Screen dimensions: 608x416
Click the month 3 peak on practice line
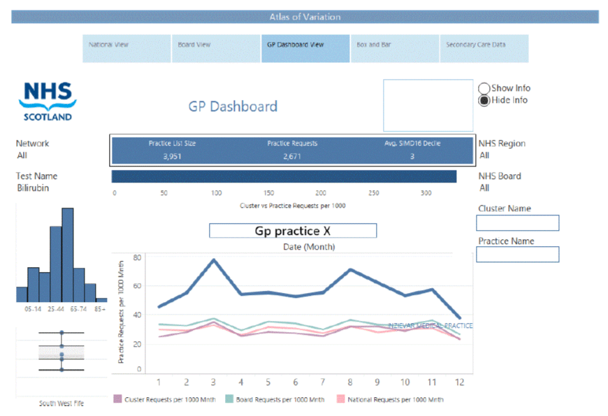tap(214, 260)
